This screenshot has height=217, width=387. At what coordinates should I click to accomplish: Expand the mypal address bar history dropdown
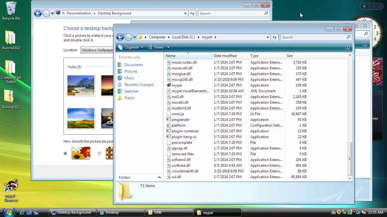(x=268, y=37)
